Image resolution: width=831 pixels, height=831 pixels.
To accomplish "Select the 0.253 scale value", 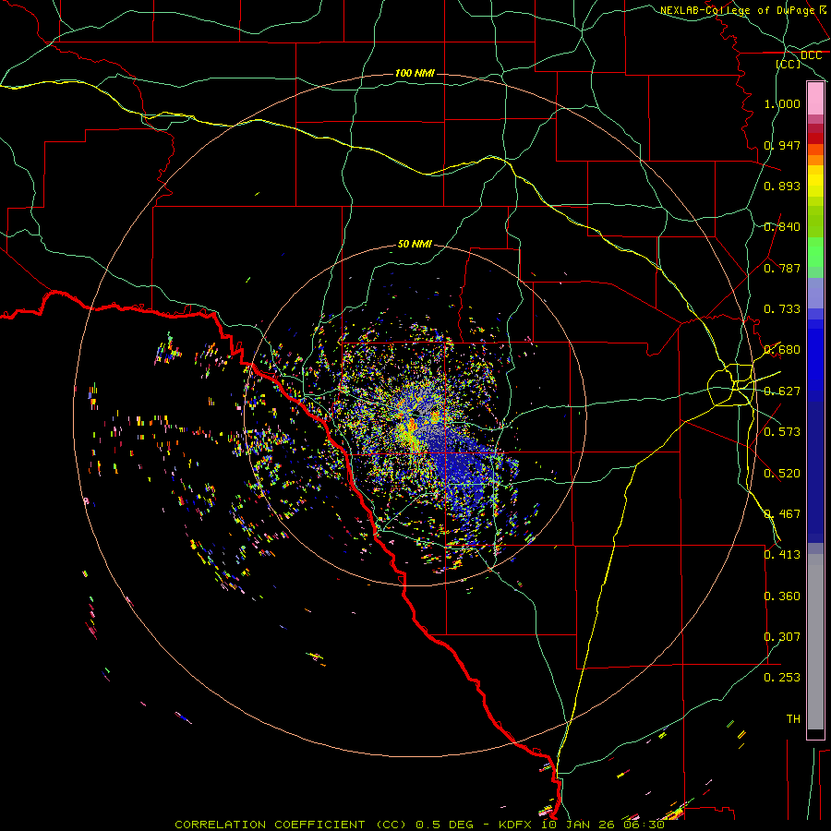I will (x=782, y=678).
